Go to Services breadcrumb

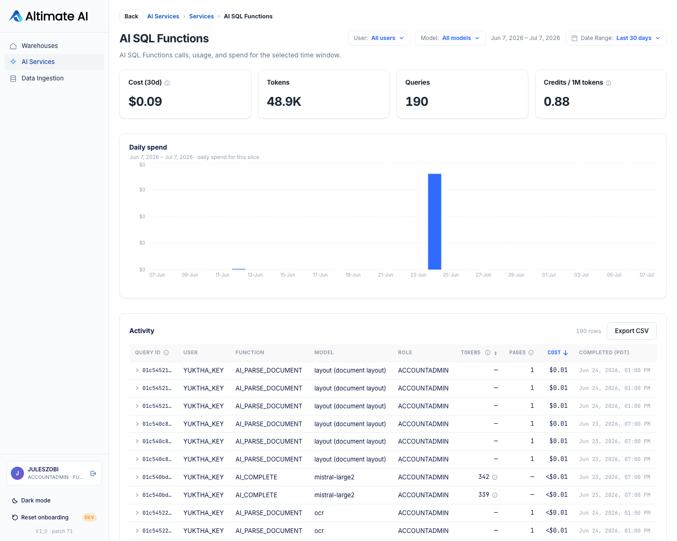[x=201, y=16]
